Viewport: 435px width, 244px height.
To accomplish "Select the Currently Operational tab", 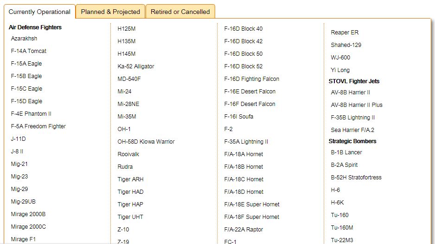I will [40, 12].
